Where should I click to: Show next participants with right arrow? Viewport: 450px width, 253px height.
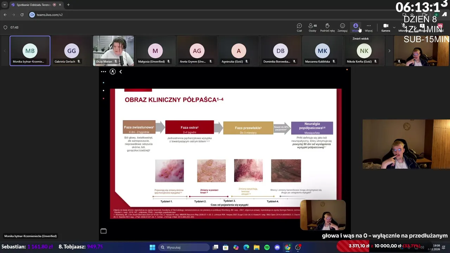click(389, 51)
